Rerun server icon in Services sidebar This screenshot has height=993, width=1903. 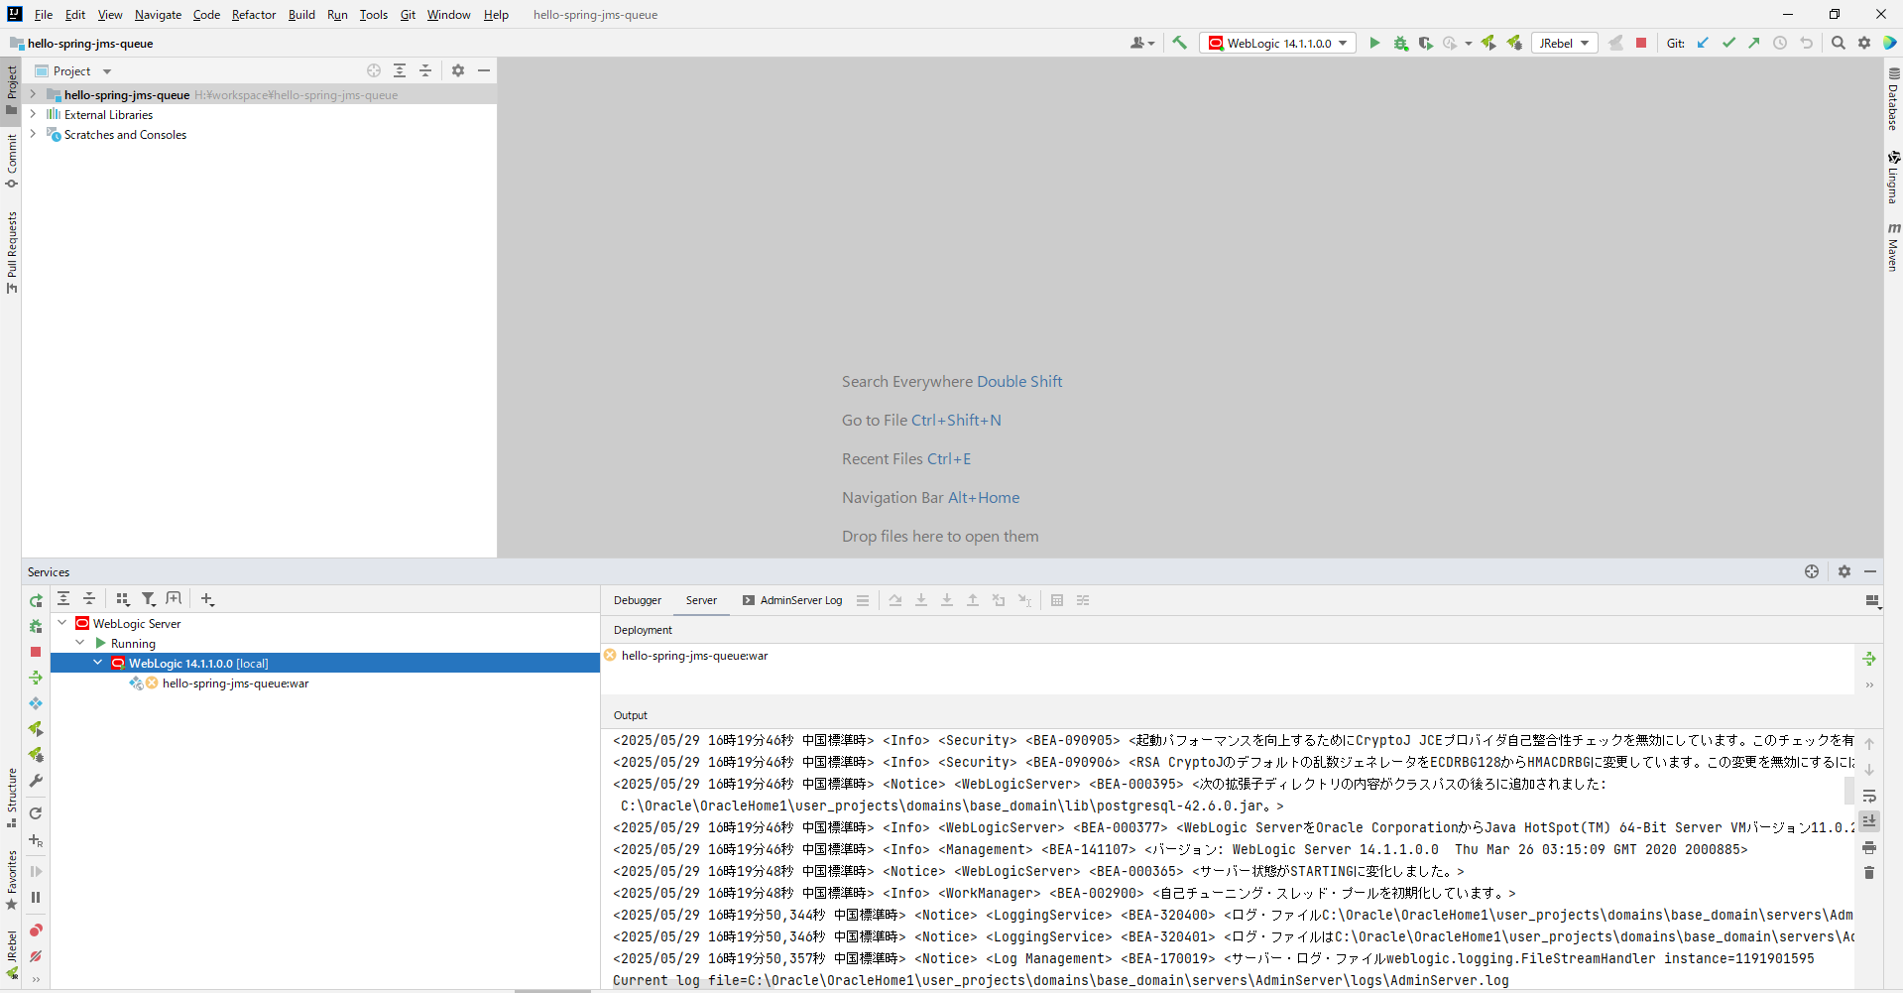point(36,600)
